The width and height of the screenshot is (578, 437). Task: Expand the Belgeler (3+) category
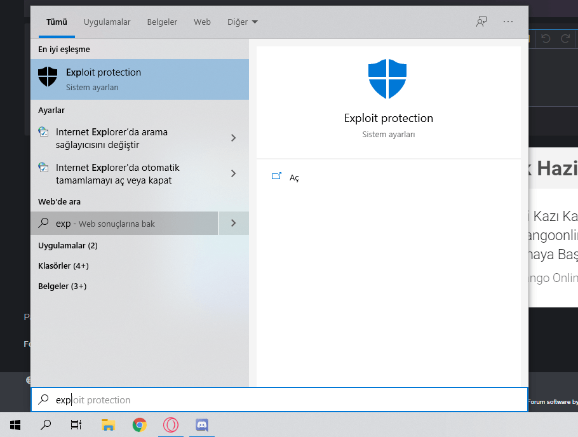(x=62, y=286)
